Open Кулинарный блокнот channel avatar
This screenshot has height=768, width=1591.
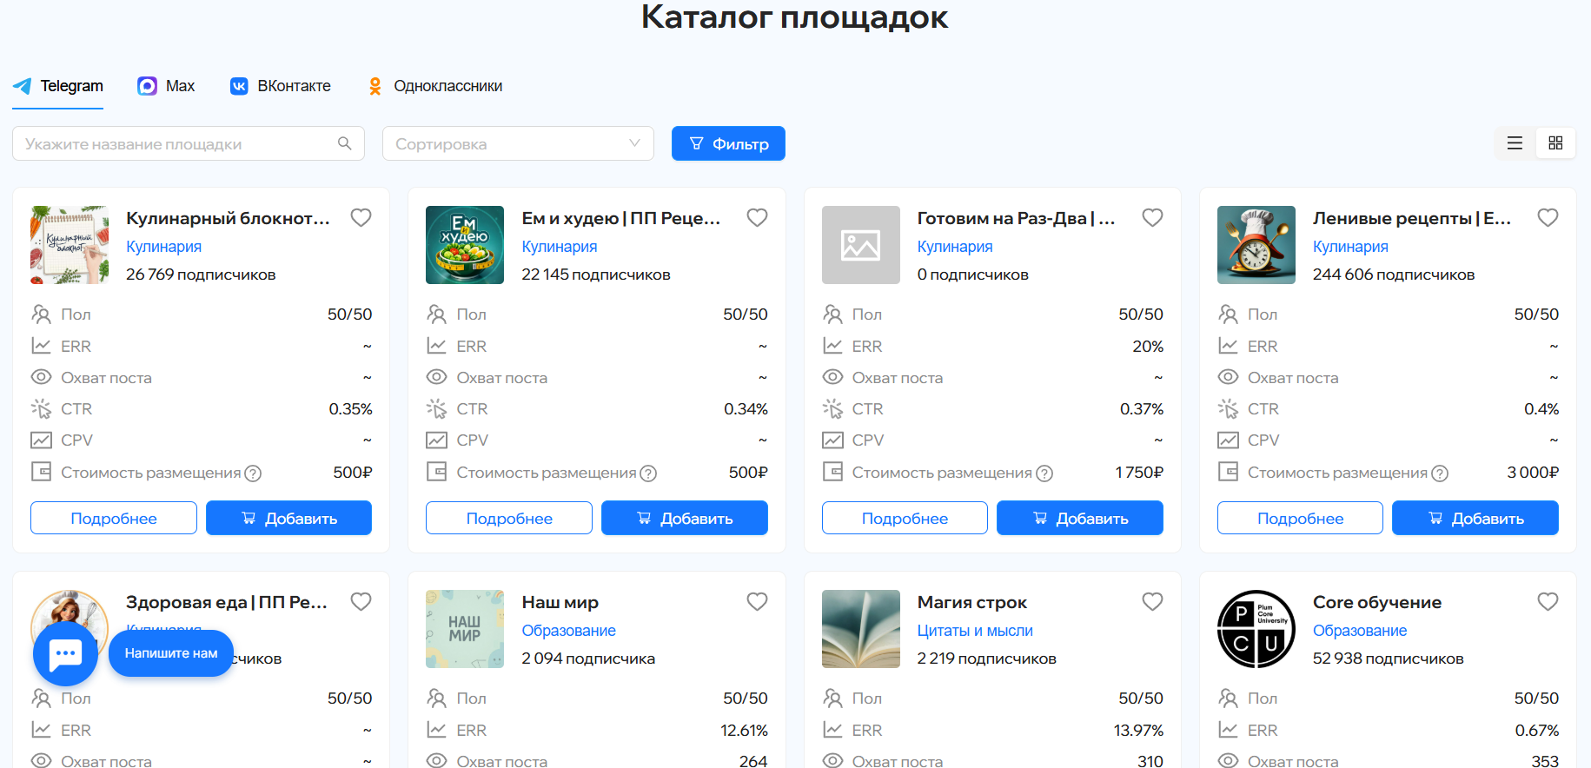point(70,245)
